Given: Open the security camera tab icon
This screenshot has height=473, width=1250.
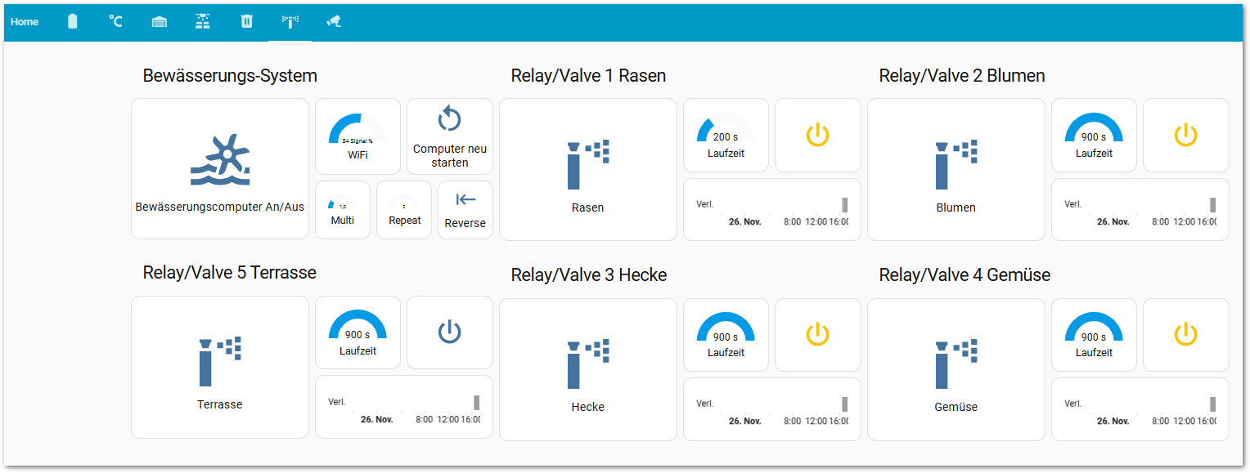Looking at the screenshot, I should (333, 21).
